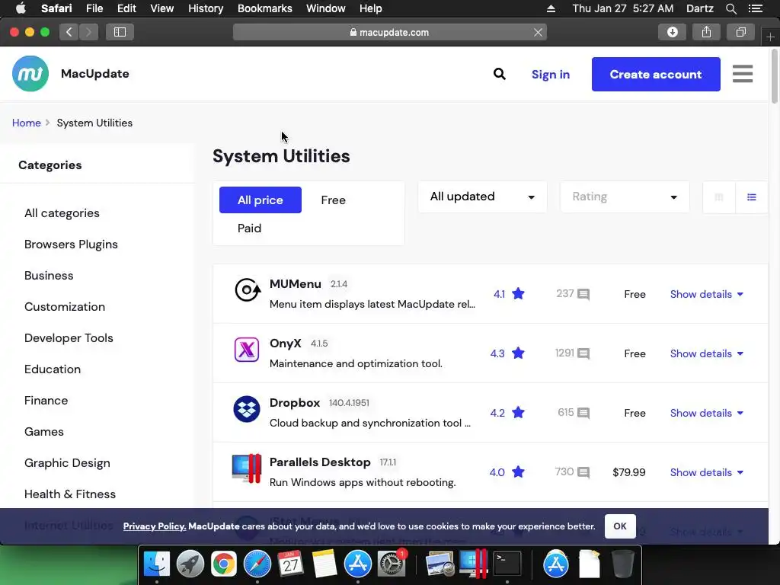Click the OnyX app icon
This screenshot has width=780, height=585.
click(247, 349)
